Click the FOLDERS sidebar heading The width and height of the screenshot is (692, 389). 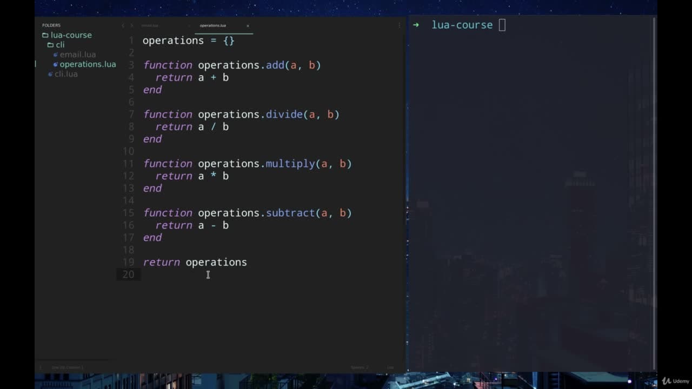[x=51, y=25]
